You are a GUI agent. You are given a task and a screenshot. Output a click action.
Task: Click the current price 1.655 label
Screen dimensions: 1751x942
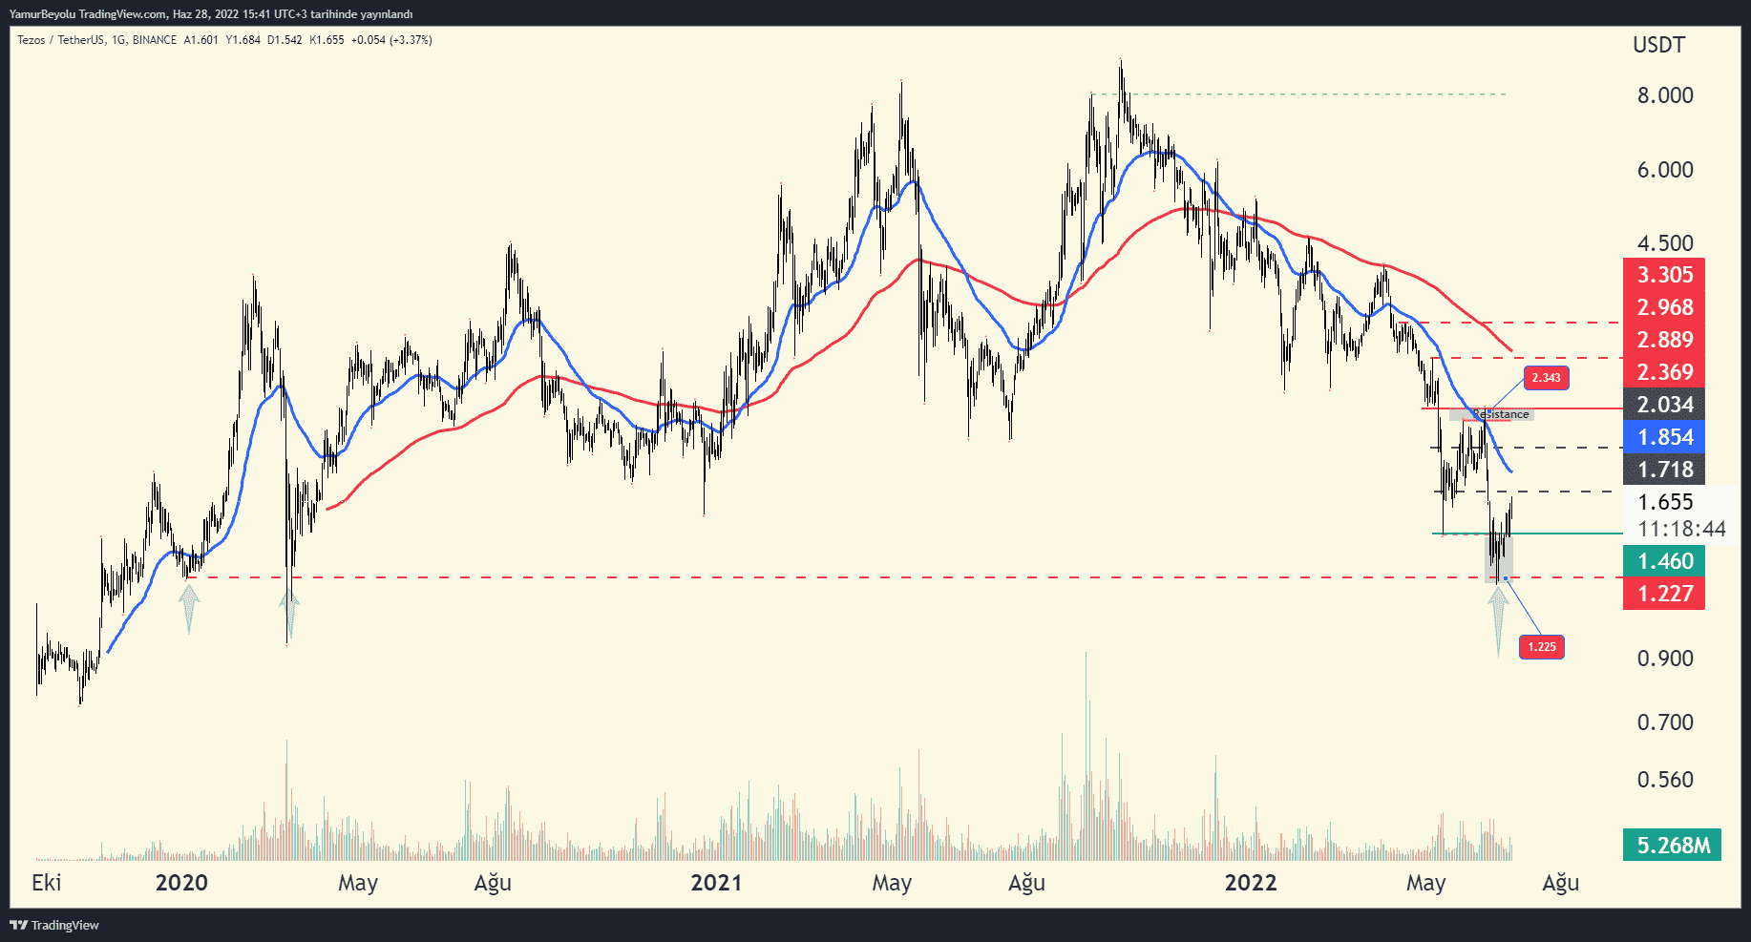1665,502
